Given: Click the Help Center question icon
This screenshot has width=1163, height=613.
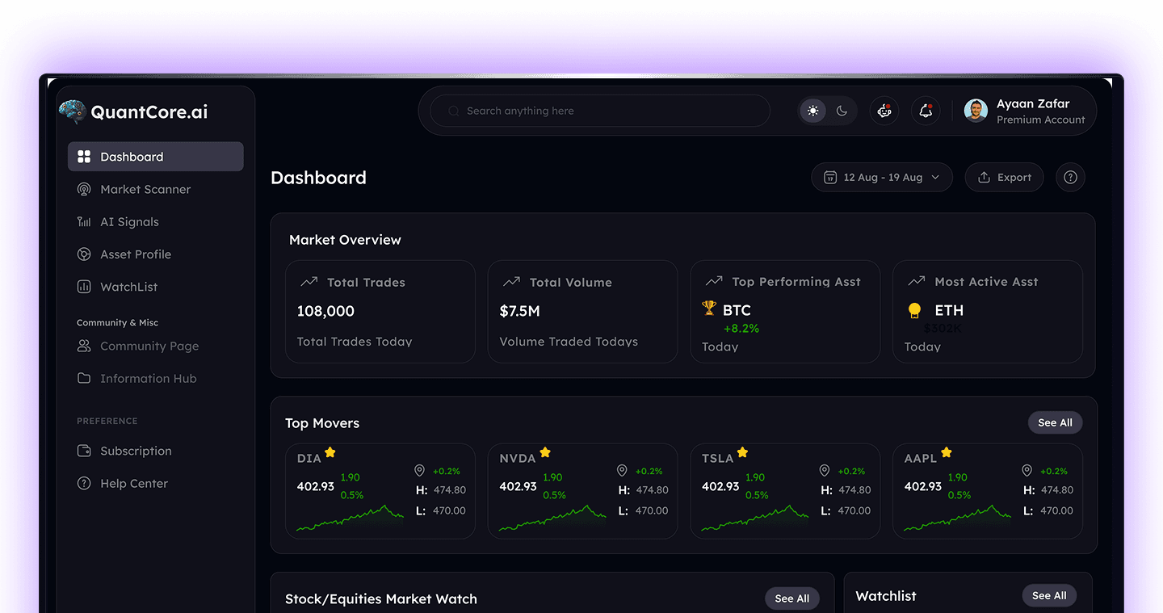Looking at the screenshot, I should tap(84, 483).
